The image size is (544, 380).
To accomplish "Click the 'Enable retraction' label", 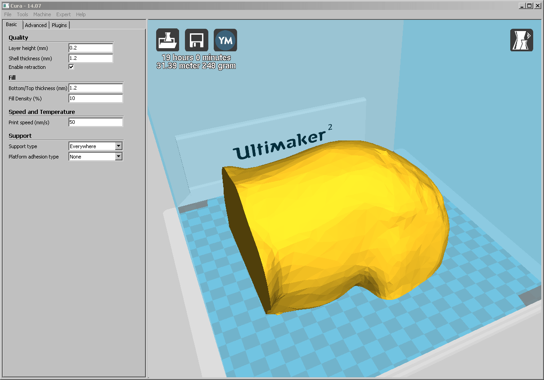I will pos(27,67).
